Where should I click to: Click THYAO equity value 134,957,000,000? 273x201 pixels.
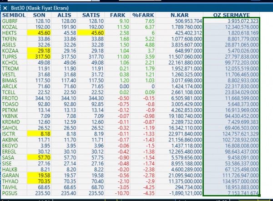click(x=240, y=181)
